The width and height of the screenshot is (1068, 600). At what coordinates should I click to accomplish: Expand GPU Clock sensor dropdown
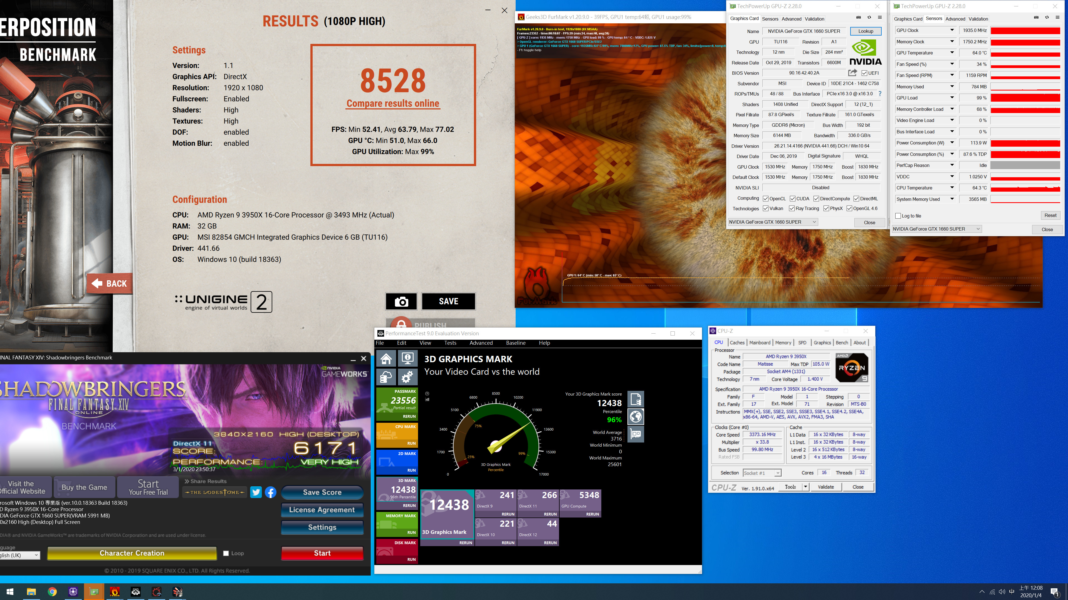pos(952,30)
